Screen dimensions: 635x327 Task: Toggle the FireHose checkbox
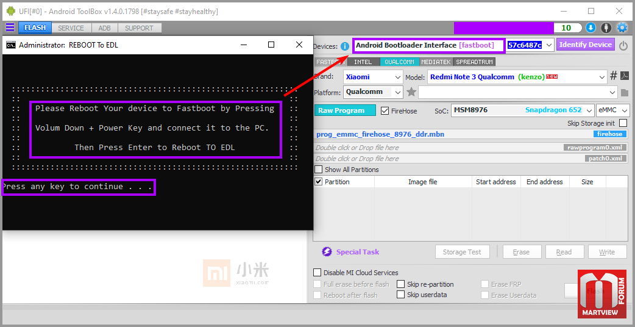[385, 110]
